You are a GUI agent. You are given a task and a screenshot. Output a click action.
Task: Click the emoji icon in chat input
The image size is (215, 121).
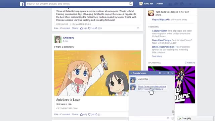[x=172, y=118]
